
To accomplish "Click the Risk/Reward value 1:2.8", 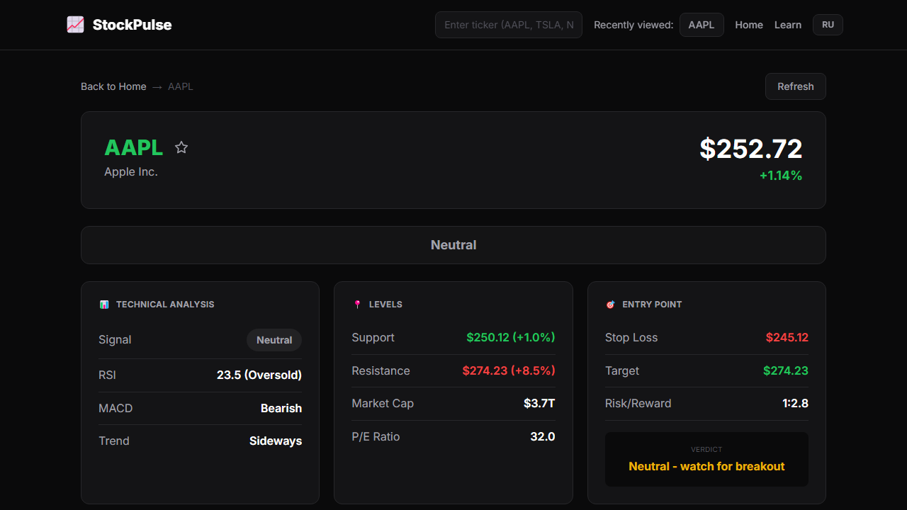I will click(795, 403).
